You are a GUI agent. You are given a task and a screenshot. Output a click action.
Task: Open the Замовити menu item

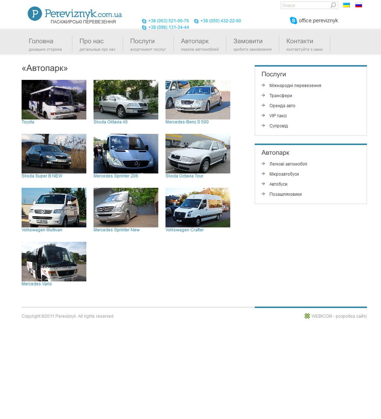pyautogui.click(x=253, y=44)
